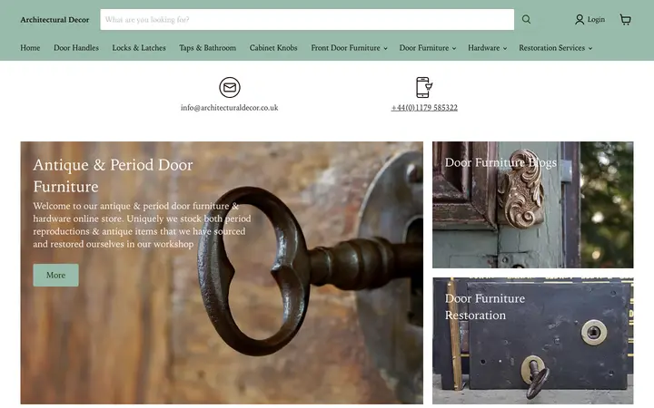Click the email envelope icon
The width and height of the screenshot is (654, 408).
pyautogui.click(x=230, y=87)
